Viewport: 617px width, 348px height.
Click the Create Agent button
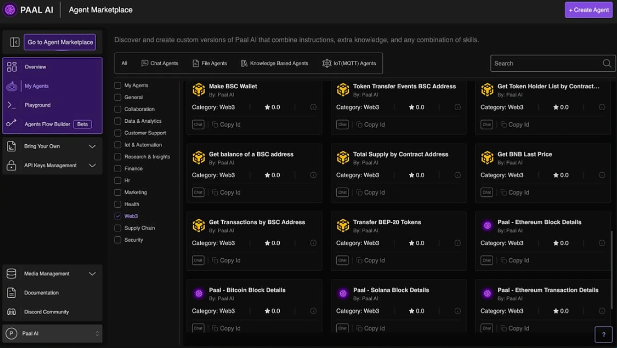point(588,10)
